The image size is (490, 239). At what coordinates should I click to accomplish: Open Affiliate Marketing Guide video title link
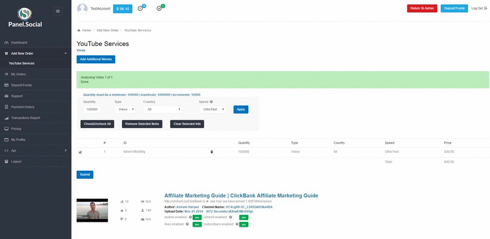[x=241, y=196]
